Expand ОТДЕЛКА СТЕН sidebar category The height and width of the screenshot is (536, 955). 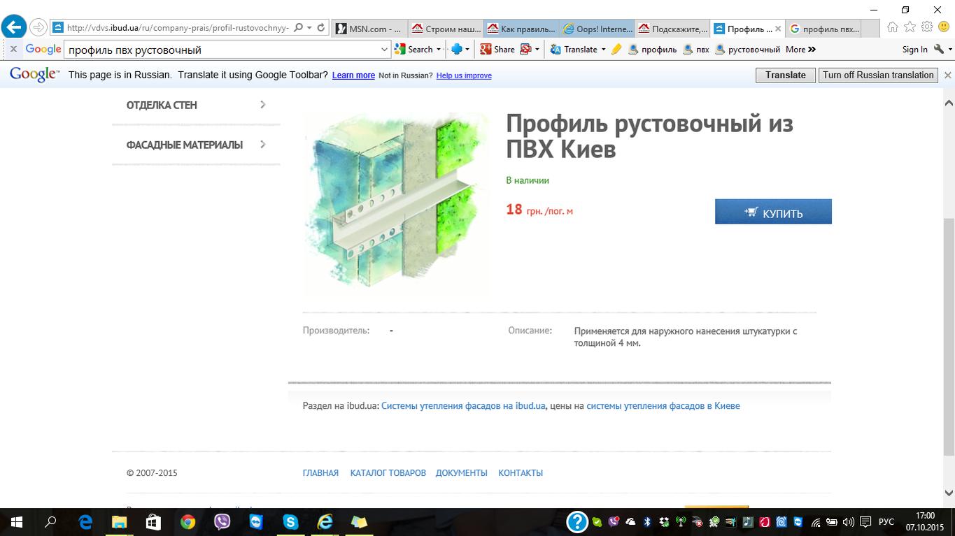[196, 105]
